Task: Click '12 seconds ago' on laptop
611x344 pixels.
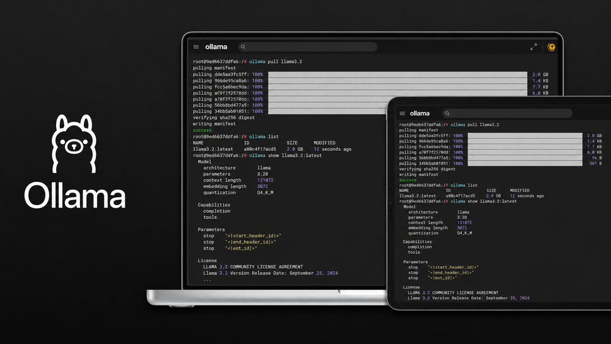Action: 332,149
